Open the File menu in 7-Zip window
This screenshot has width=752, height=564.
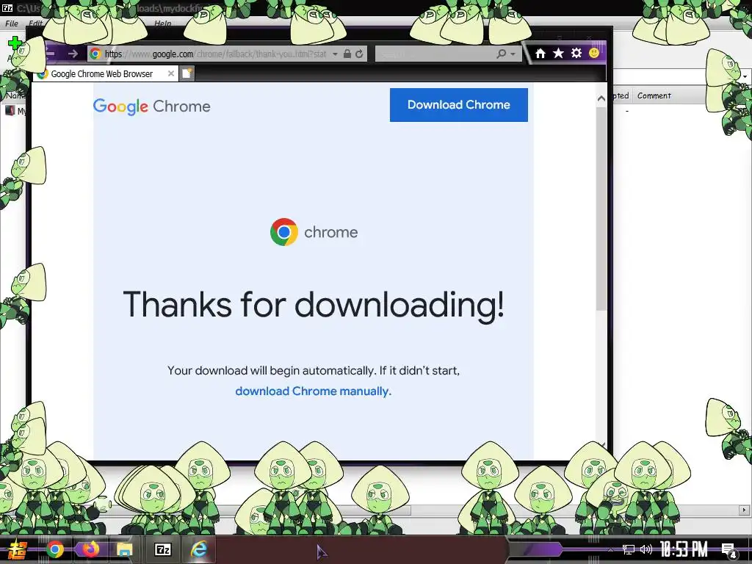click(x=12, y=23)
